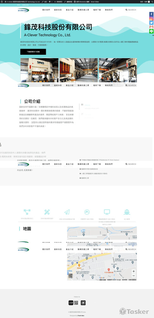This screenshot has height=318, width=154.
Task: Zoom in on the Google map
Action: [133, 271]
